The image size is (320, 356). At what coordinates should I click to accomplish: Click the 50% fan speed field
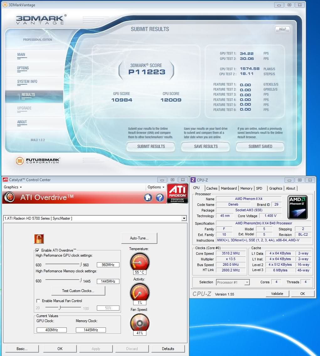pyautogui.click(x=108, y=308)
